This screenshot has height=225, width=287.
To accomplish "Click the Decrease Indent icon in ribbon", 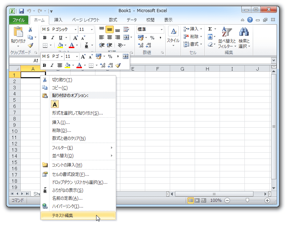I will click(x=102, y=45).
